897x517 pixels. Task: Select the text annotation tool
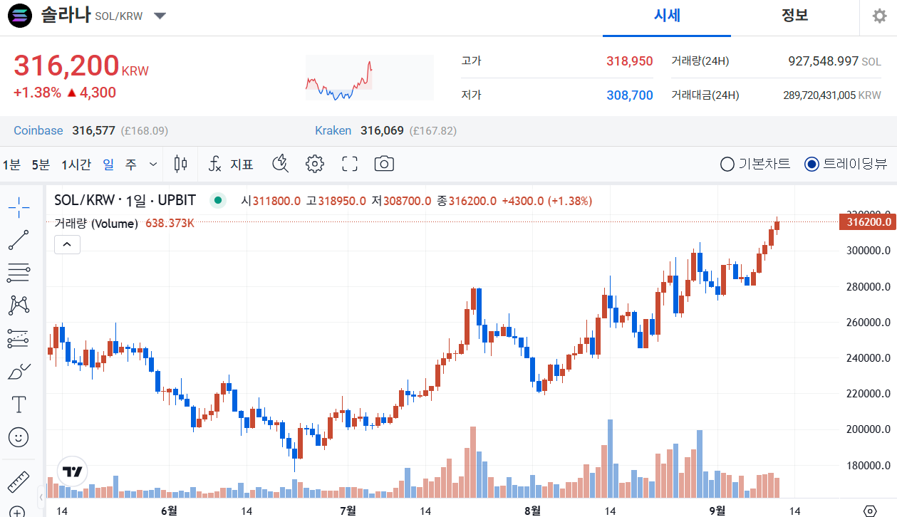[x=19, y=404]
